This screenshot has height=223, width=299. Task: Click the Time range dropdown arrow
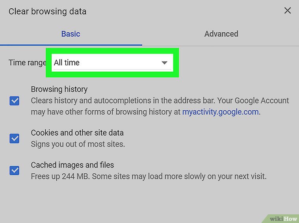point(165,63)
